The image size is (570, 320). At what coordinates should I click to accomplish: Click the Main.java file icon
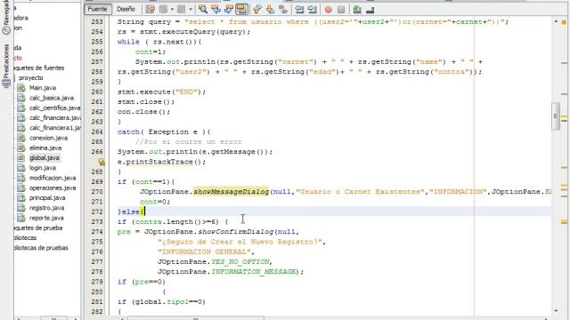[x=21, y=88]
